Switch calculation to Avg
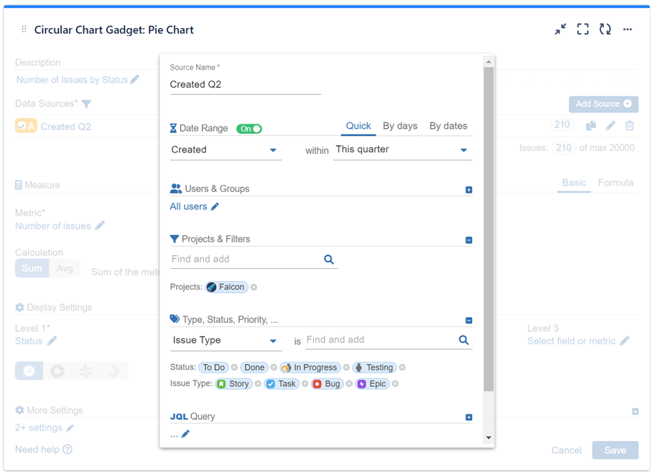Image resolution: width=653 pixels, height=474 pixels. click(x=65, y=268)
